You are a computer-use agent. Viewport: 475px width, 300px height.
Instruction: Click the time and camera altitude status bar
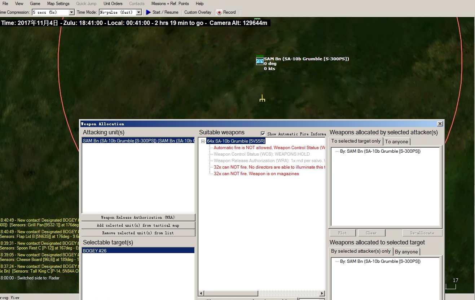pyautogui.click(x=135, y=23)
